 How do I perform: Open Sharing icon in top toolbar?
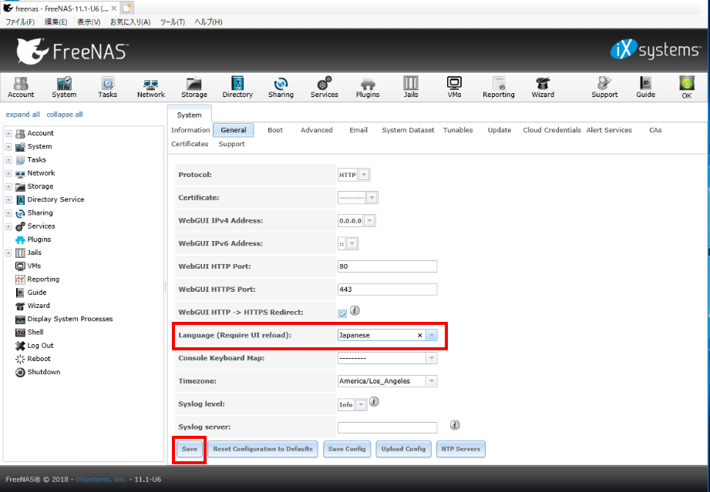[281, 87]
